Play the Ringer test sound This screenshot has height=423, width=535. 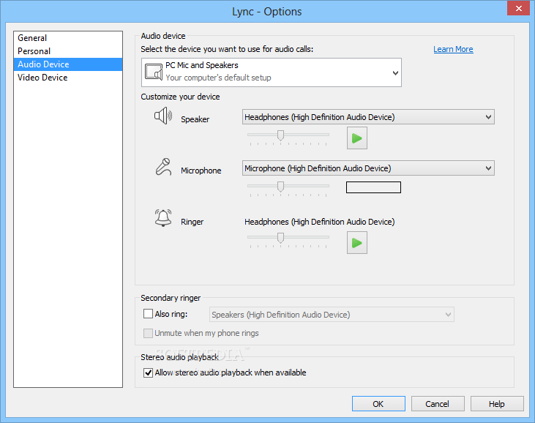tap(357, 243)
